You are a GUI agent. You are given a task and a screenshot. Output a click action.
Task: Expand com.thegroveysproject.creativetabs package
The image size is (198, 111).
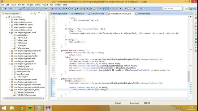point(9,51)
